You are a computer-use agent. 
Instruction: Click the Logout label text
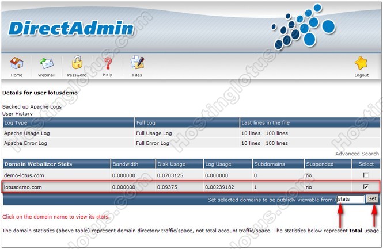[x=362, y=75]
